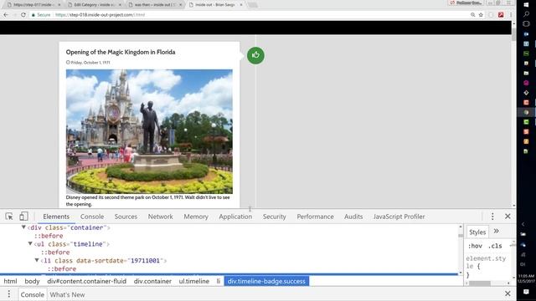Switch to the Sources tab
Viewport: 536px width, 301px height.
pyautogui.click(x=126, y=217)
